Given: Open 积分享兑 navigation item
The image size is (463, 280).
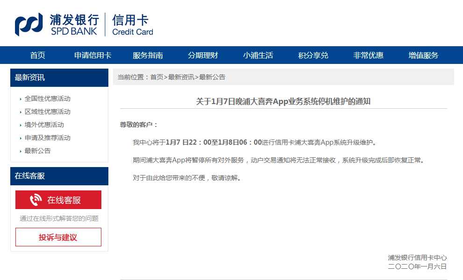Looking at the screenshot, I should coord(313,55).
